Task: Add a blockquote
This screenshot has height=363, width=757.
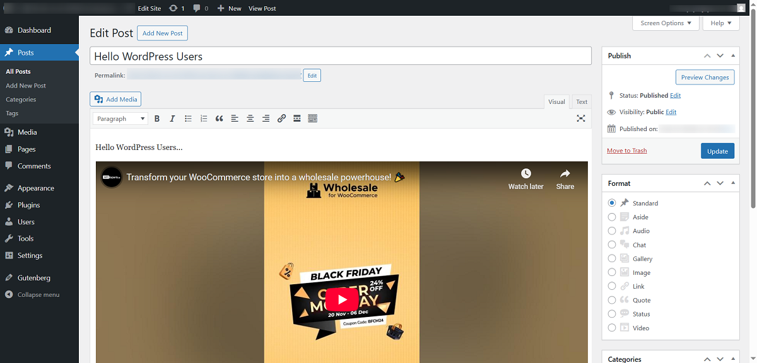Action: pyautogui.click(x=219, y=118)
